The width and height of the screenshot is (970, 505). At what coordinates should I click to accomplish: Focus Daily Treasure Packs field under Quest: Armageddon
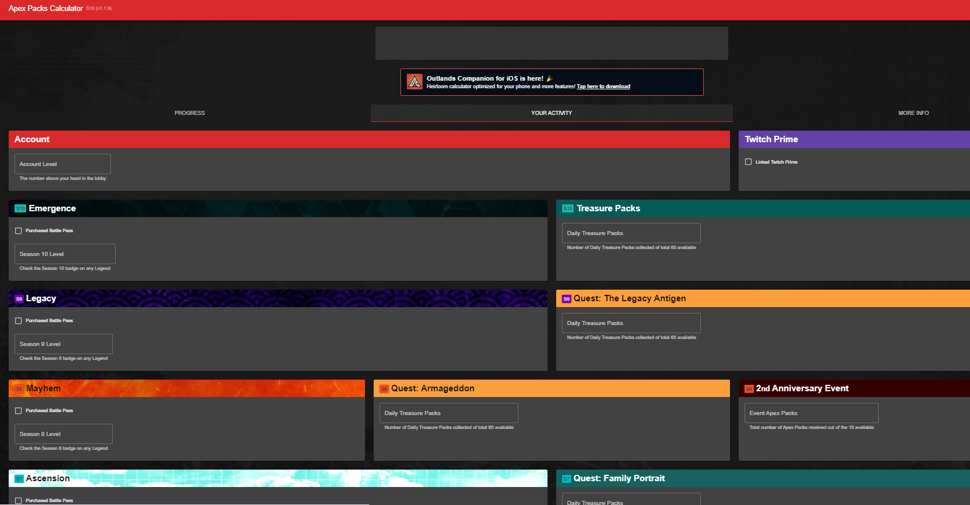click(449, 413)
